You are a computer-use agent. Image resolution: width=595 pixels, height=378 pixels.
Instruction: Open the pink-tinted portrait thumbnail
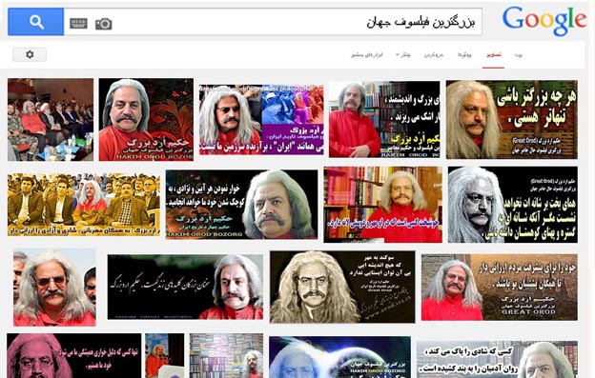[x=74, y=356]
